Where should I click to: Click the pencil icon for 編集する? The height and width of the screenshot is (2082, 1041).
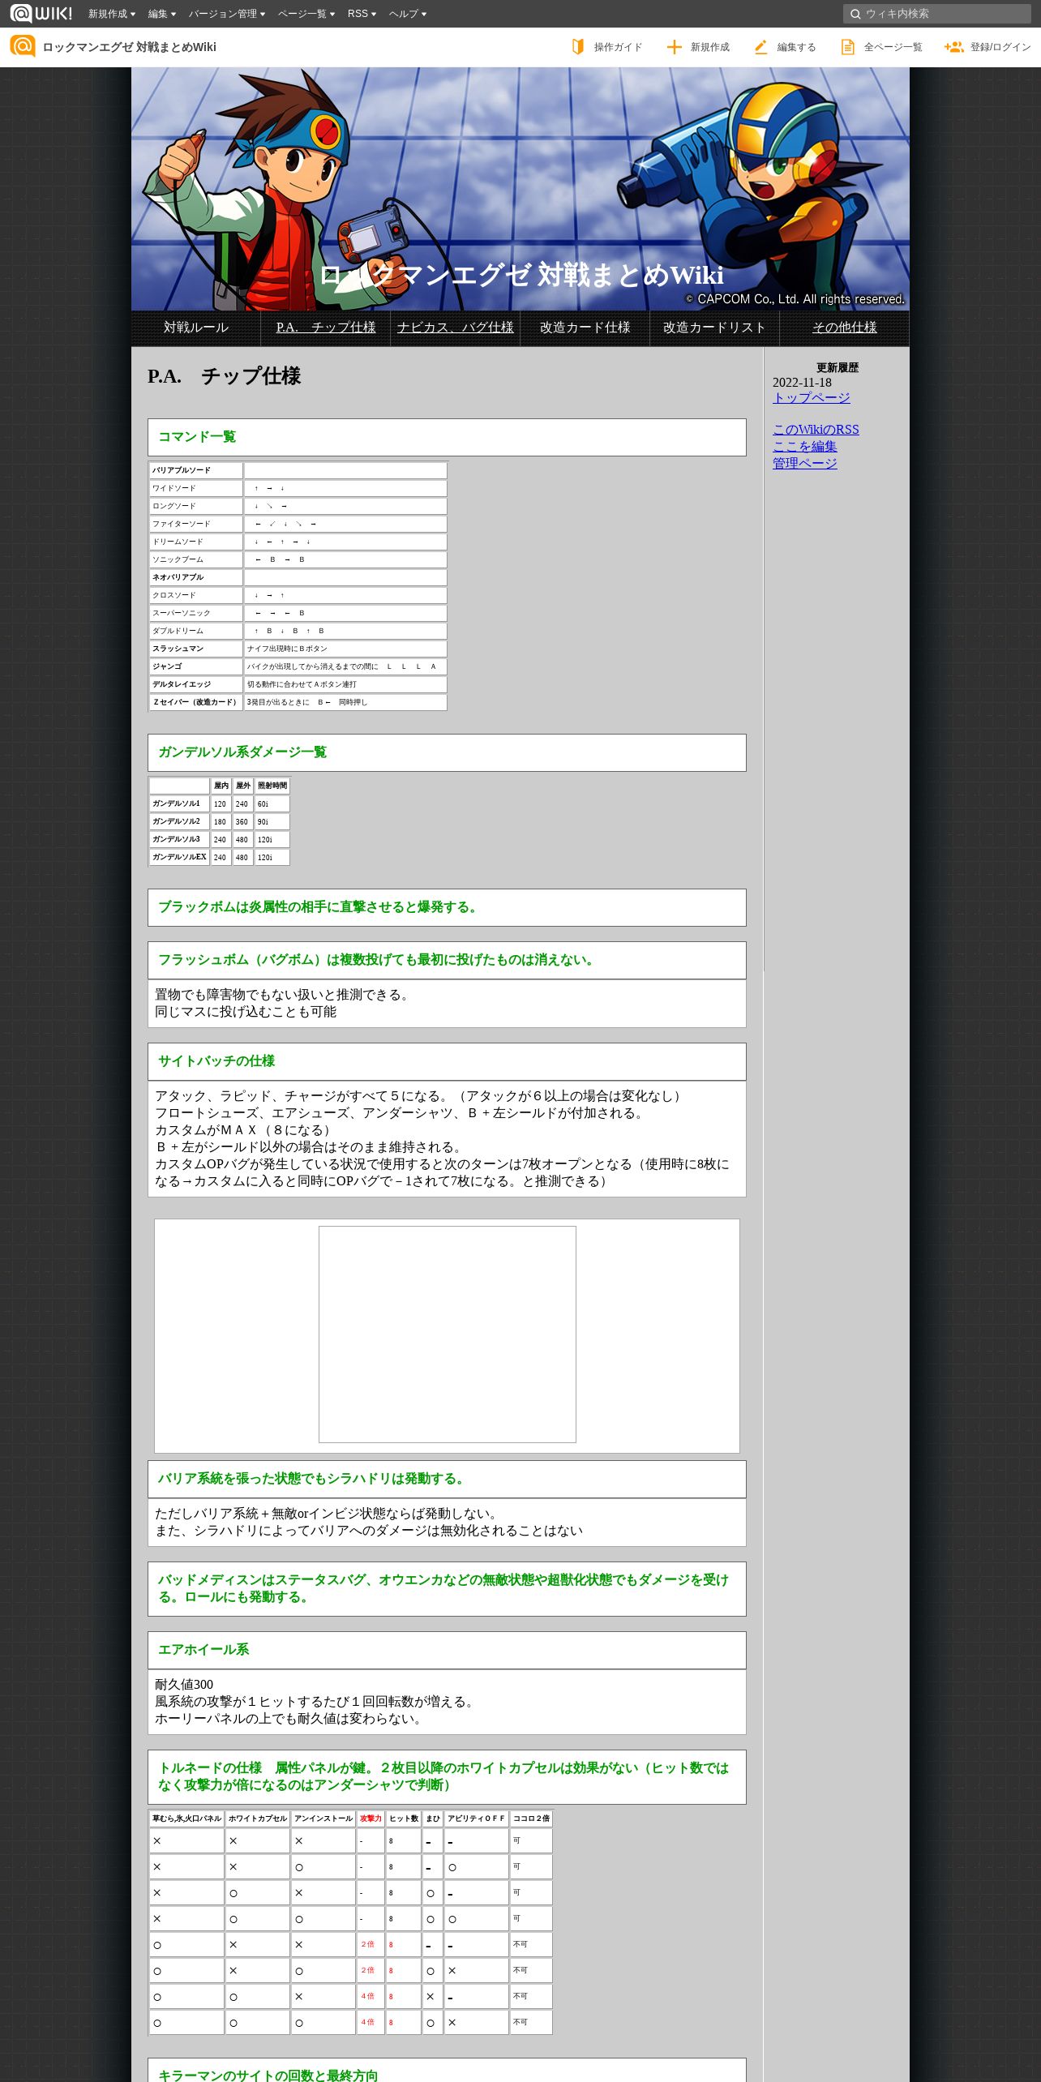click(x=760, y=47)
